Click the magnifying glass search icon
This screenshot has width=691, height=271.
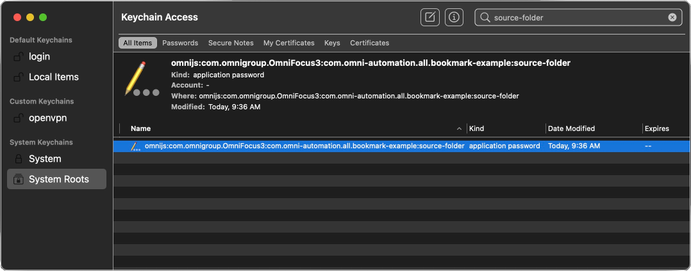[x=485, y=17]
